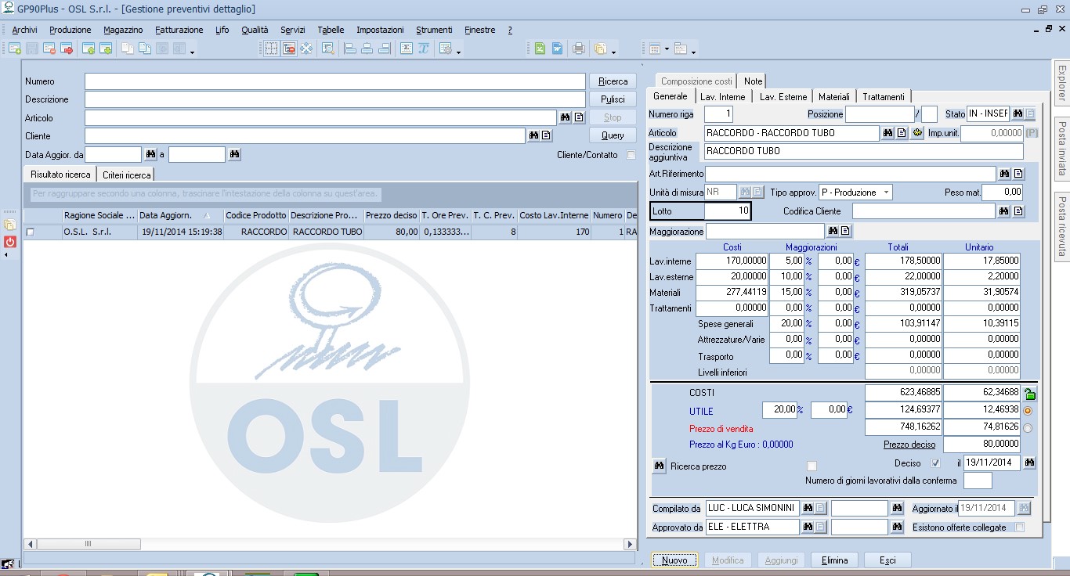Viewport: 1070px width, 576px height.
Task: Click the Query button
Action: 613,135
